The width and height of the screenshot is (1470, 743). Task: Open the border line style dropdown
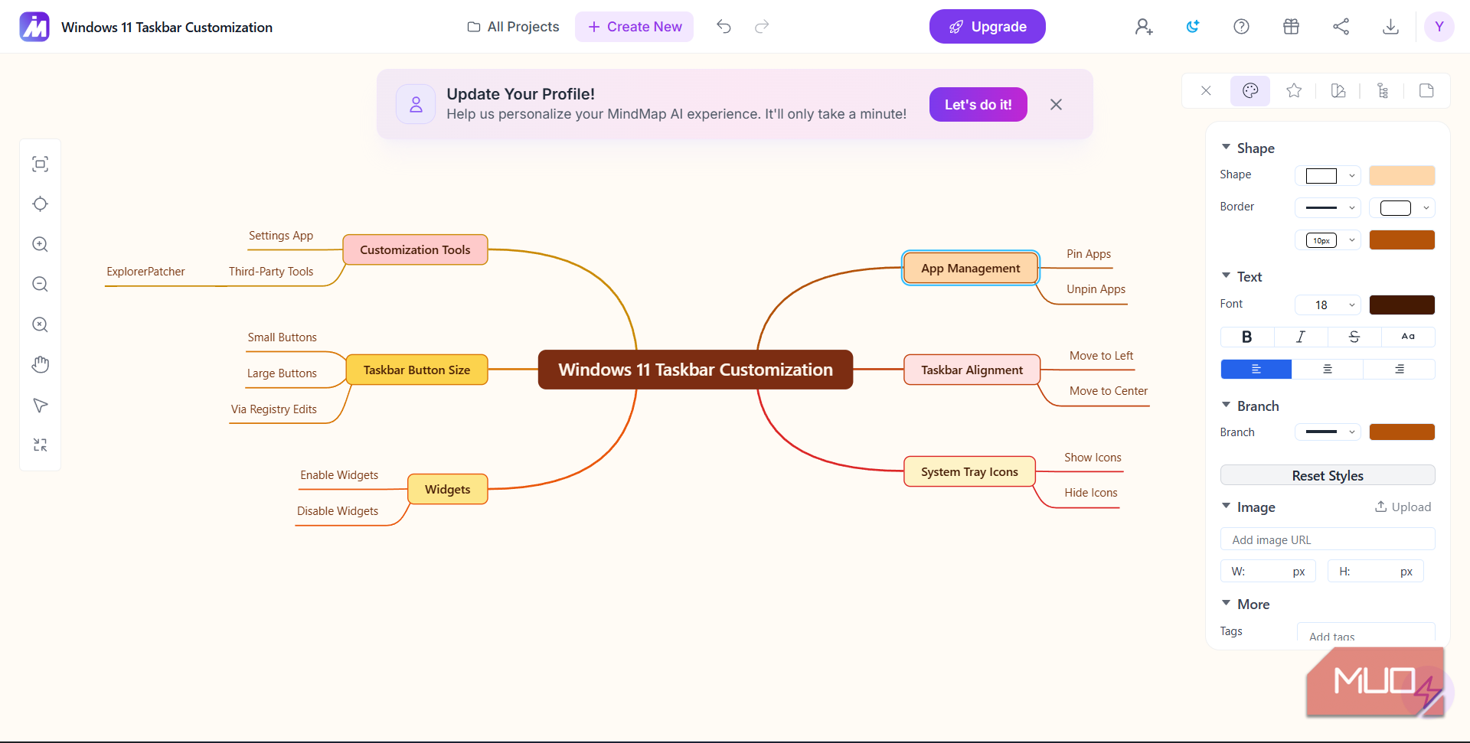(x=1328, y=208)
